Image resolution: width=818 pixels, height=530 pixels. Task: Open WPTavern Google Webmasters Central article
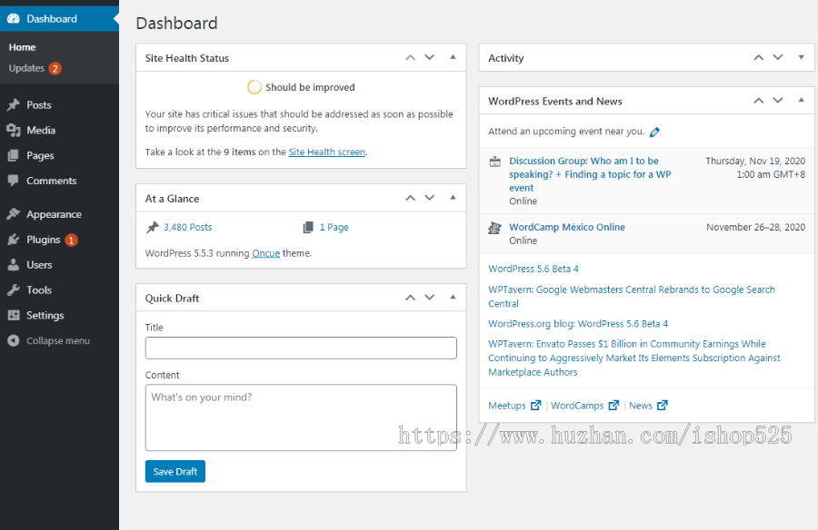tap(632, 296)
